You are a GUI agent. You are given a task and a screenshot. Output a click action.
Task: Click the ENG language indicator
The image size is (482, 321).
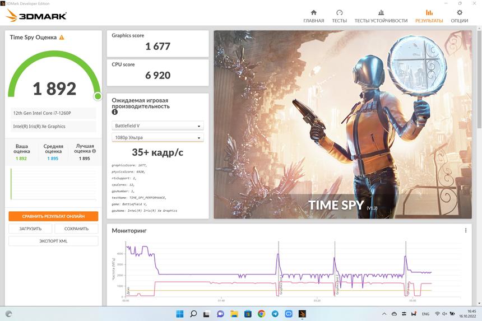click(425, 314)
